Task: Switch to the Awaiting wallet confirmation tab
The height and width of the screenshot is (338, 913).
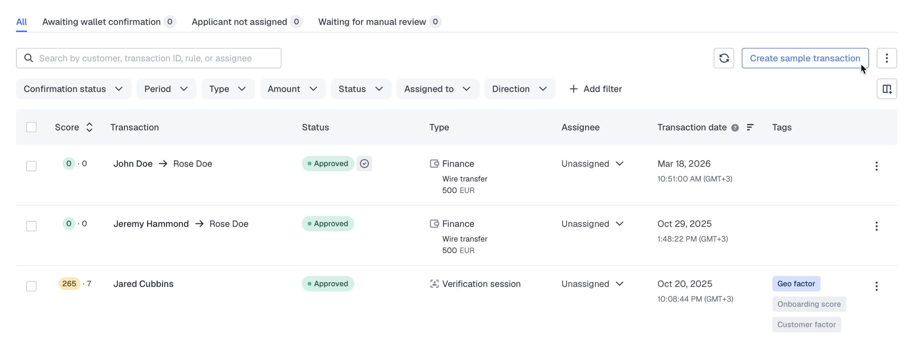Action: coord(101,22)
